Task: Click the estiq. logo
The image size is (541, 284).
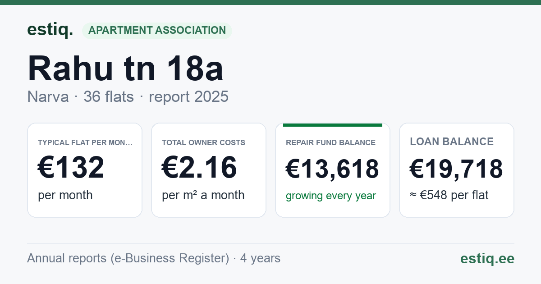Action: [x=50, y=30]
